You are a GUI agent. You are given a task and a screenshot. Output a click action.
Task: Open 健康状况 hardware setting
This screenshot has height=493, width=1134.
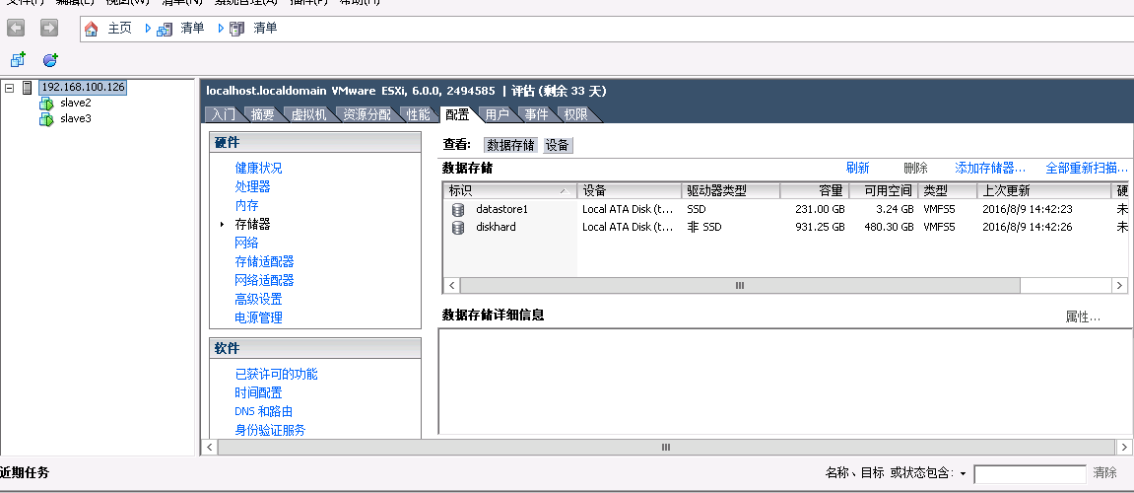click(258, 168)
